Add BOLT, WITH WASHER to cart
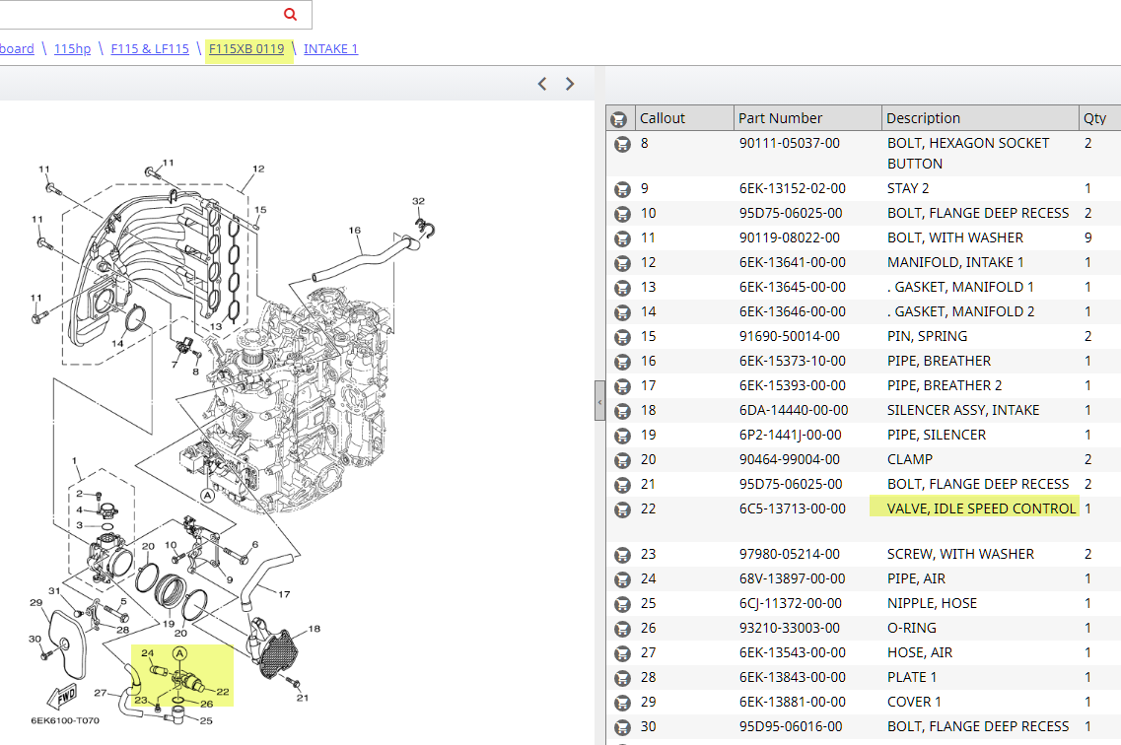This screenshot has width=1121, height=745. point(623,238)
